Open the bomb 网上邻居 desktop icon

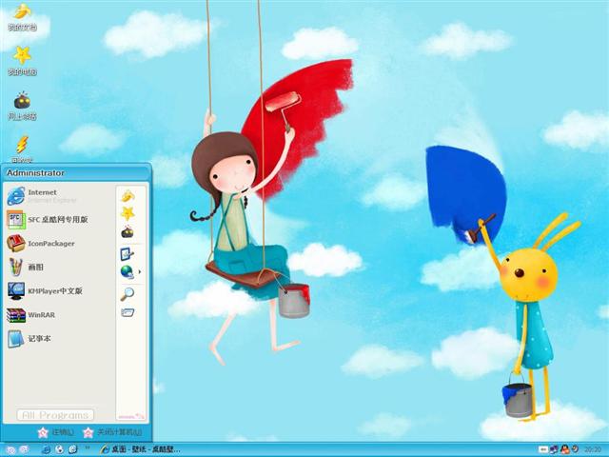tap(22, 106)
